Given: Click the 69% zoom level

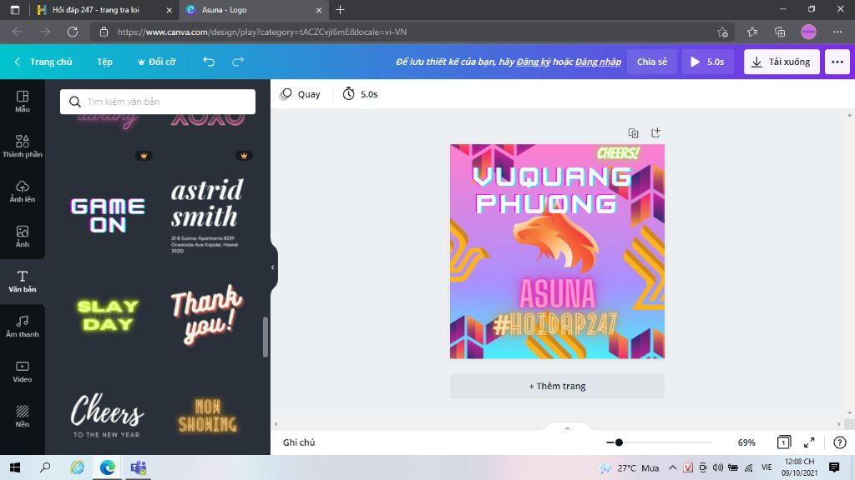Looking at the screenshot, I should click(746, 442).
